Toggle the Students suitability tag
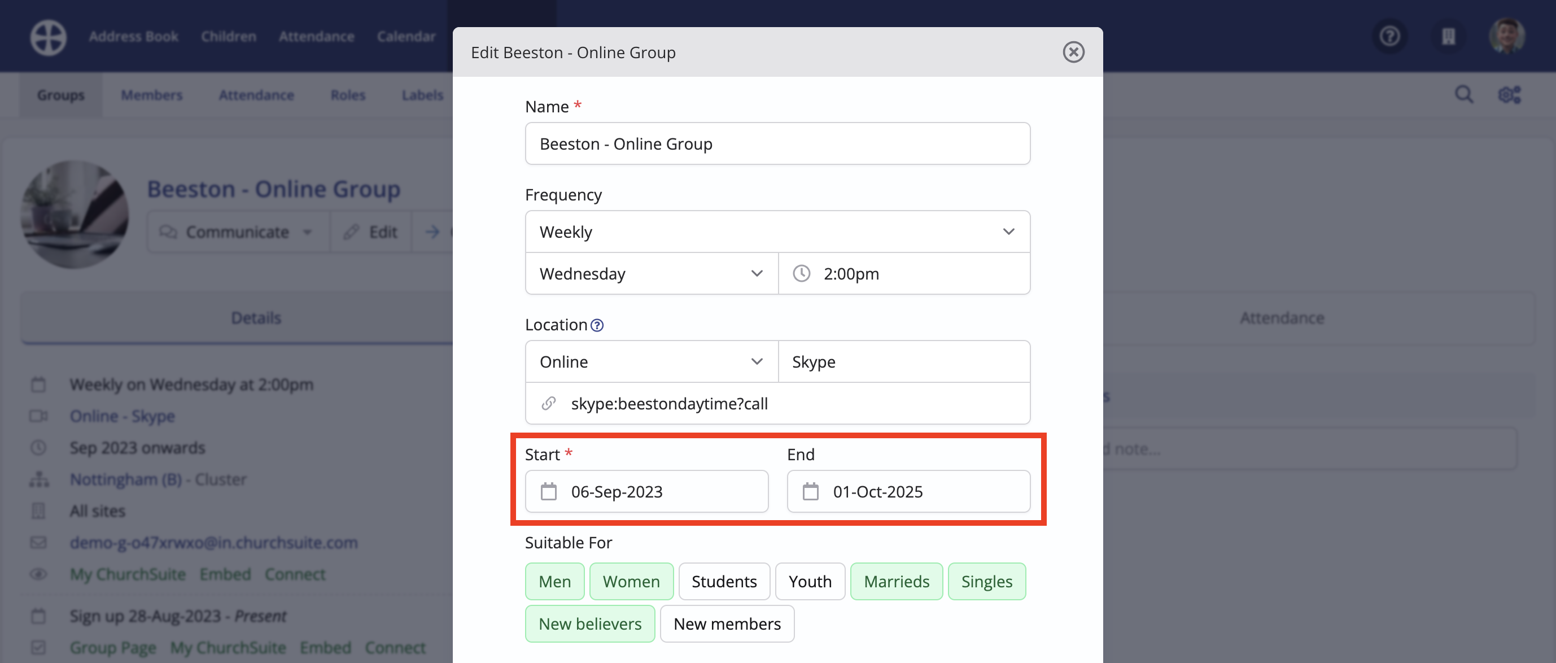 tap(724, 582)
